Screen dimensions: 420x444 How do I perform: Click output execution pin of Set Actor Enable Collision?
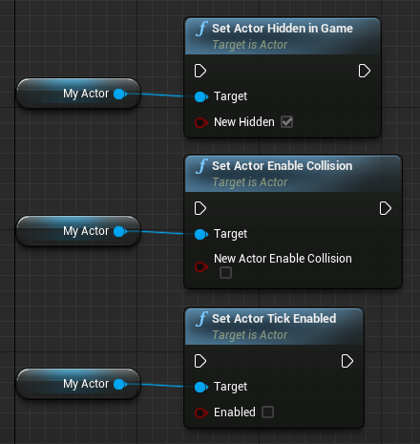point(386,208)
